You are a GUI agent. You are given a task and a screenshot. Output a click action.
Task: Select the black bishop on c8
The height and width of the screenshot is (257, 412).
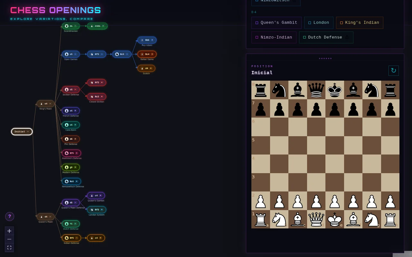point(298,90)
